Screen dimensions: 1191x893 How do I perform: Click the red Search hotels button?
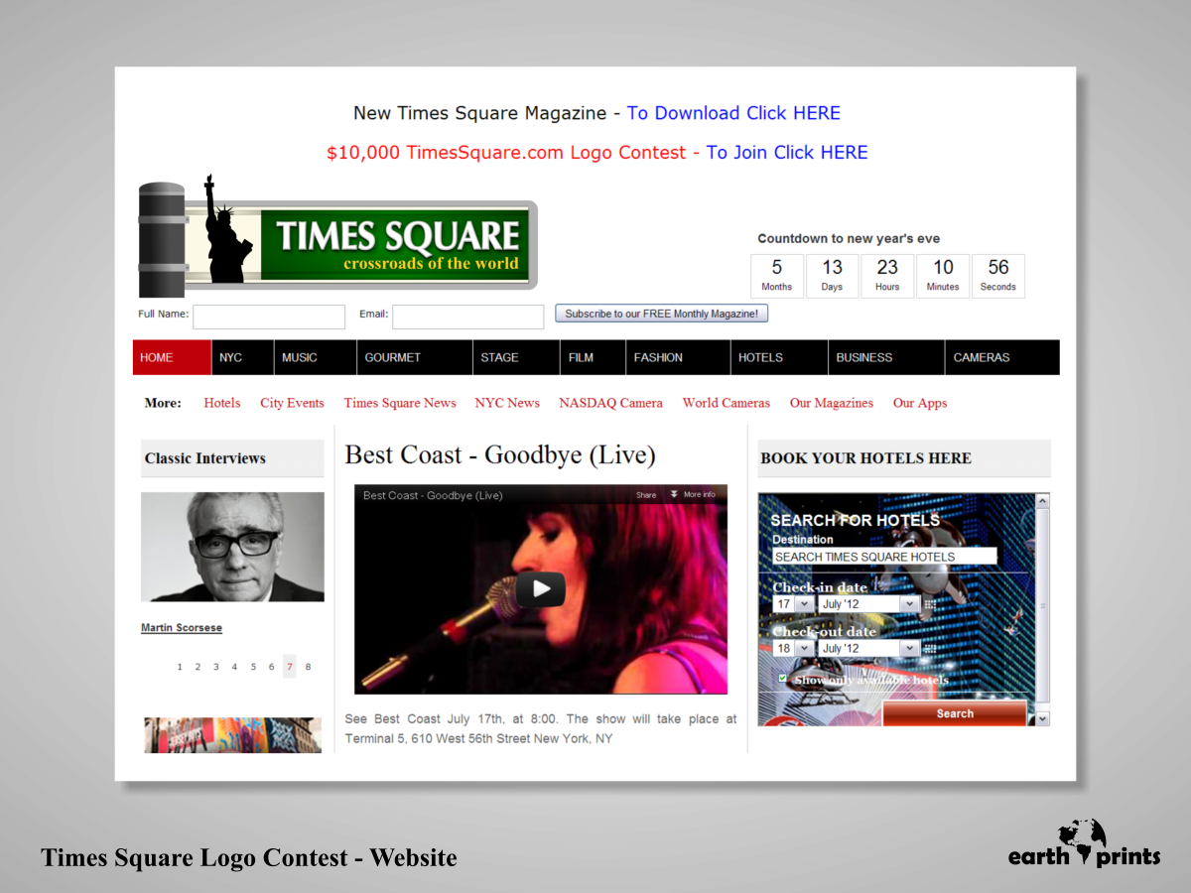point(954,713)
